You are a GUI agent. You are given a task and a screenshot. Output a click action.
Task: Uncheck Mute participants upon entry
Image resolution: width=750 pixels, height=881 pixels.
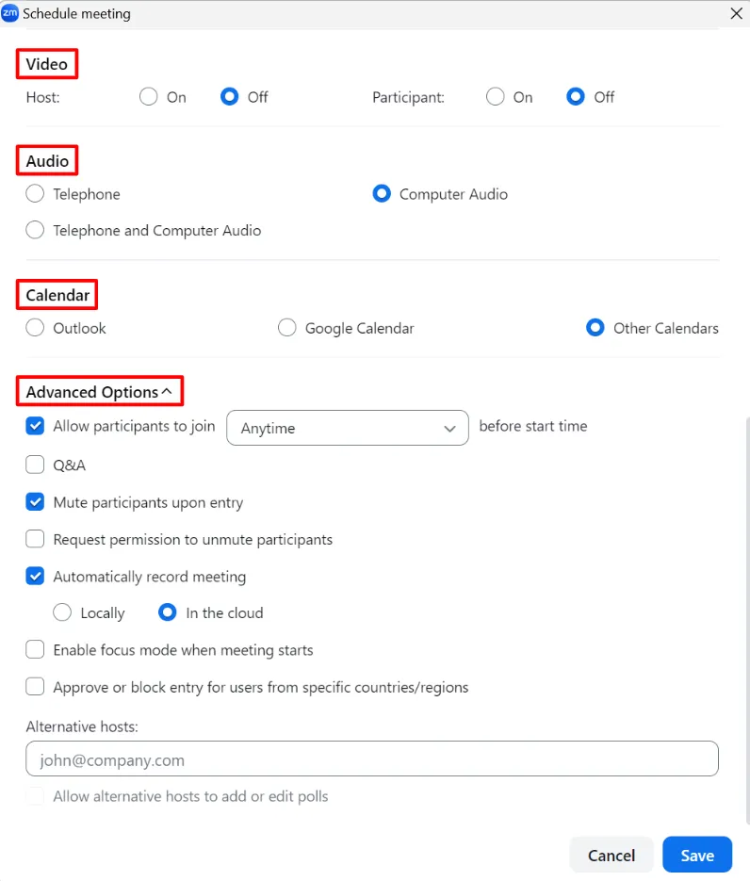(x=35, y=502)
